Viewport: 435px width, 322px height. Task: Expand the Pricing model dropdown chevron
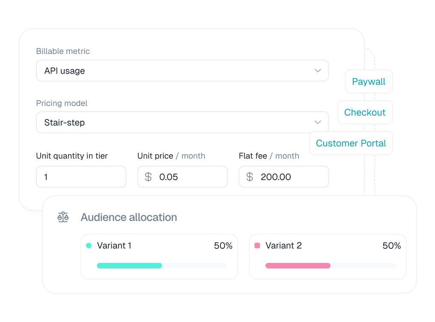(318, 122)
